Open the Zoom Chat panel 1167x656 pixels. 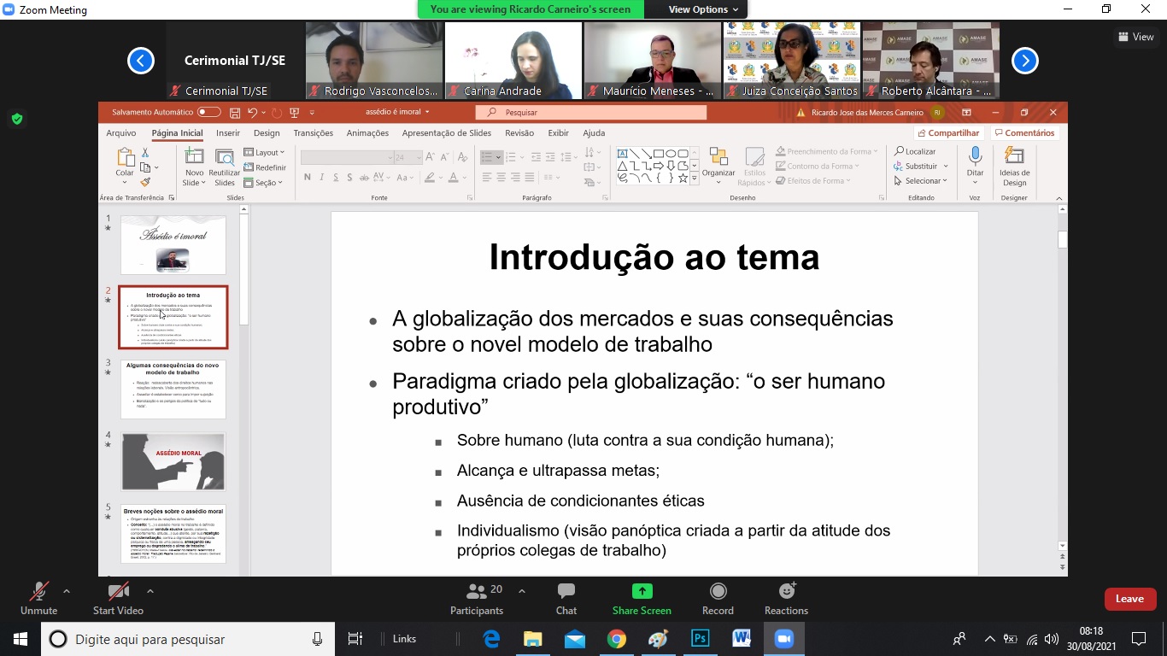pos(566,598)
